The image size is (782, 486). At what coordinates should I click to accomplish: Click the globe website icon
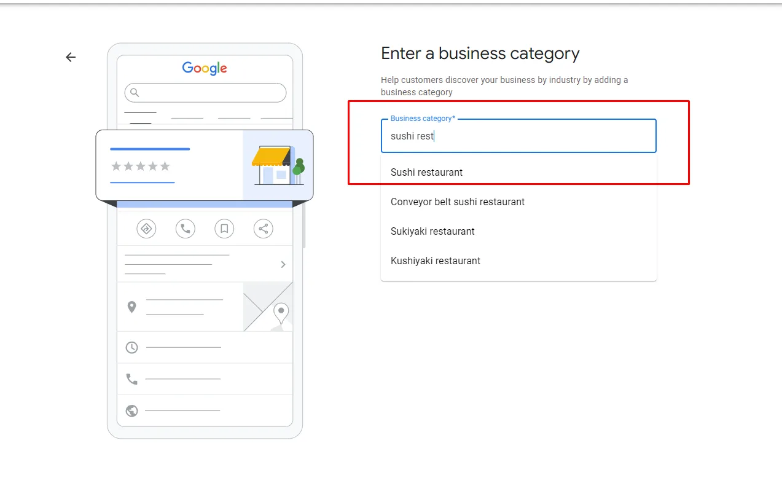(x=131, y=410)
